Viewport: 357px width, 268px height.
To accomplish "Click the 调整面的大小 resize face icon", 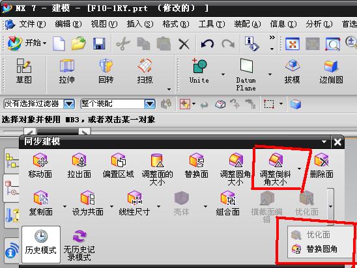I will 157,161.
